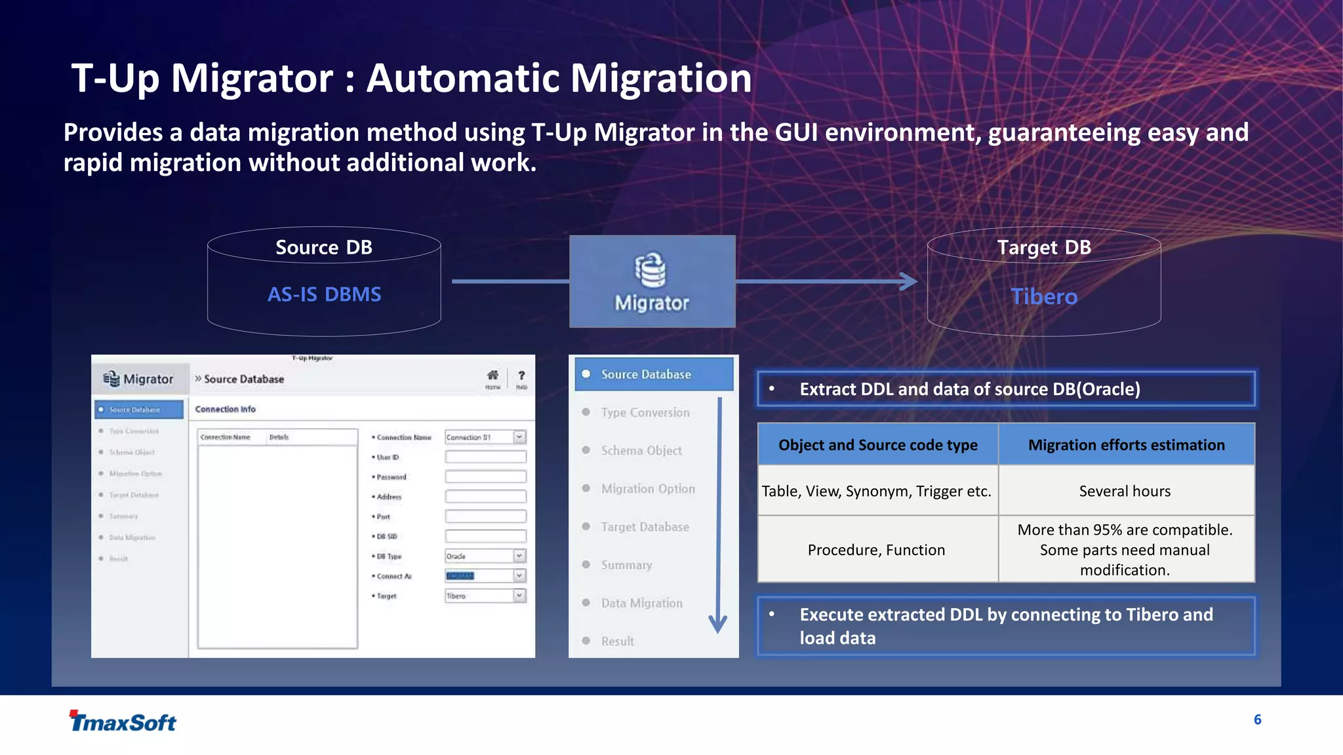This screenshot has height=755, width=1343.
Task: Go to Schema Object in Migrator window sidebar
Action: point(132,452)
